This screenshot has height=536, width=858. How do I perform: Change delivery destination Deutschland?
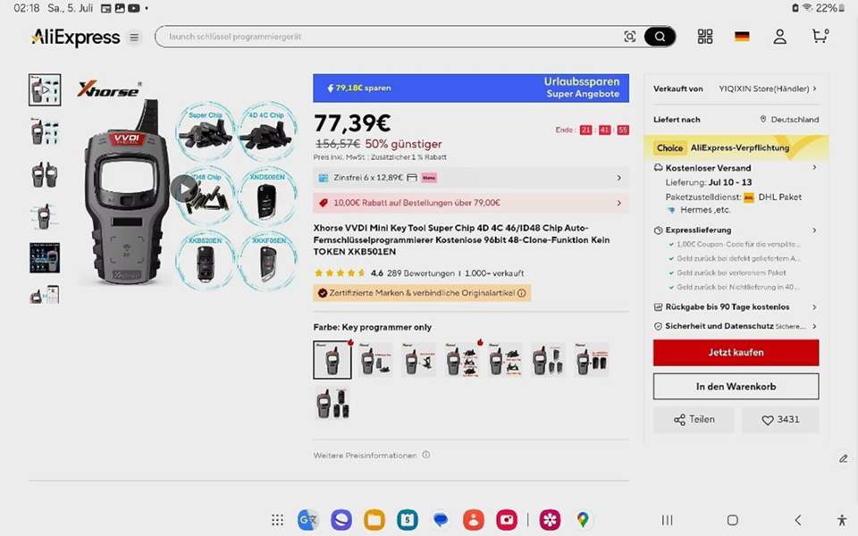click(789, 119)
